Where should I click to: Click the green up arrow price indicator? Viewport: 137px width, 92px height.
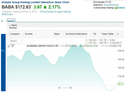(45, 7)
